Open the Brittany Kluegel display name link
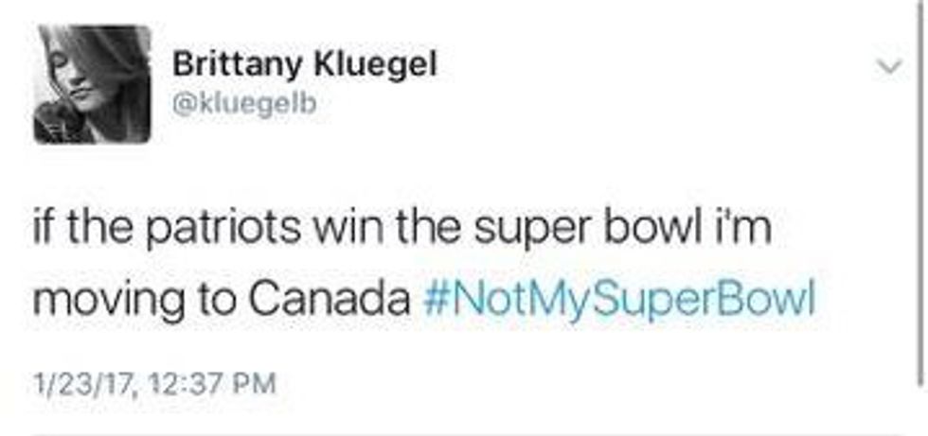Image resolution: width=928 pixels, height=436 pixels. point(306,66)
